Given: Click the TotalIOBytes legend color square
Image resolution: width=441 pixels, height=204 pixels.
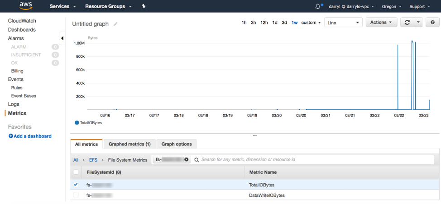Looking at the screenshot, I should point(77,123).
